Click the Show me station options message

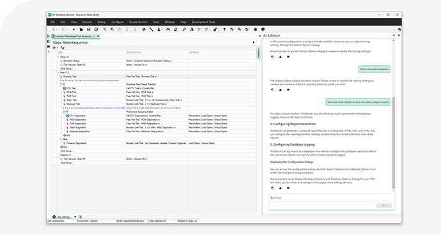375,69
